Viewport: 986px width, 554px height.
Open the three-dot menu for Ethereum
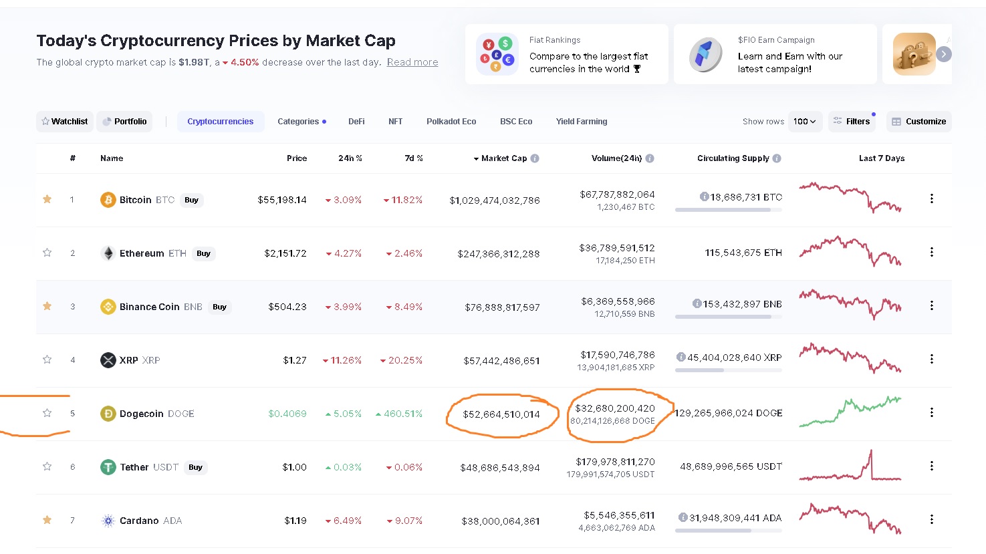click(931, 252)
